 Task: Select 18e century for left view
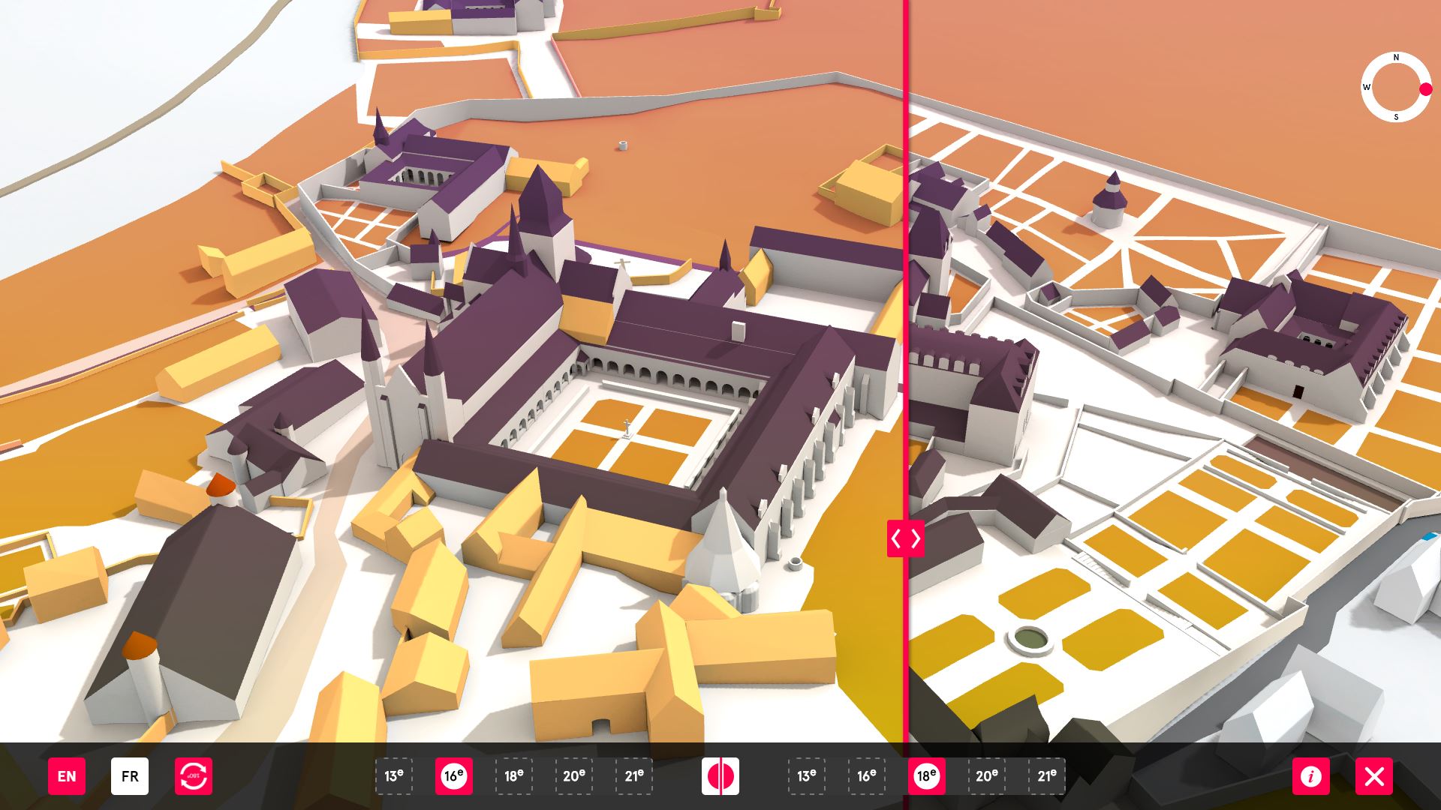514,776
